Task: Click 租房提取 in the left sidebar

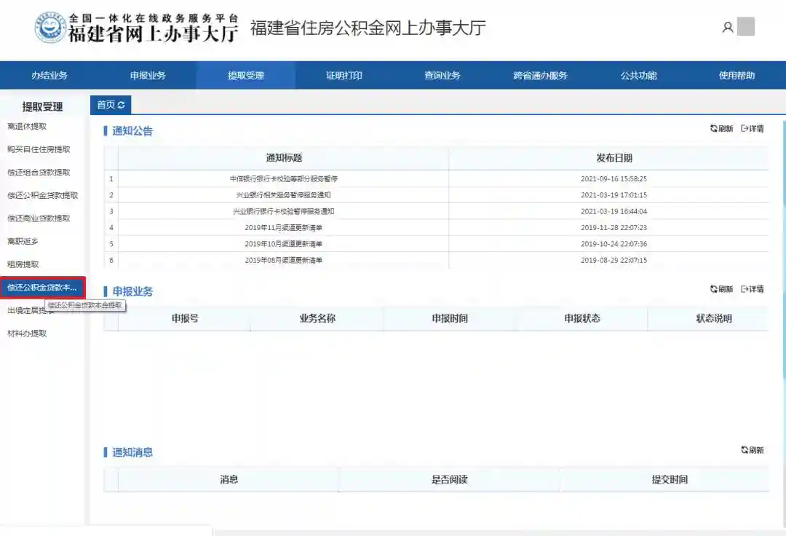Action: (23, 264)
